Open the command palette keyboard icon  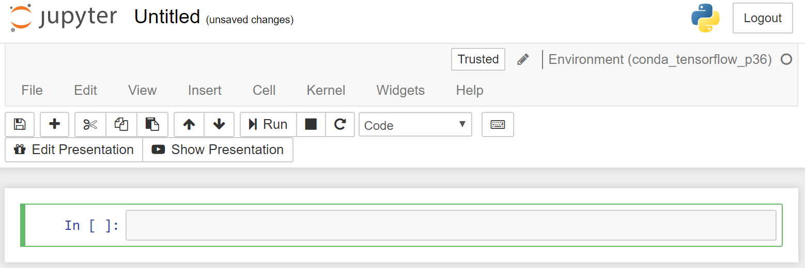pos(498,124)
